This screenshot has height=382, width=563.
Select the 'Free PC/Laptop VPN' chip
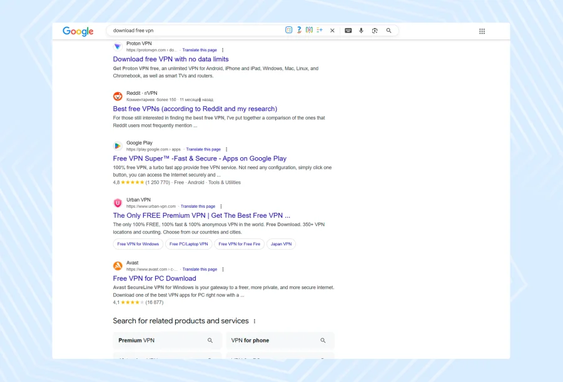pyautogui.click(x=188, y=244)
